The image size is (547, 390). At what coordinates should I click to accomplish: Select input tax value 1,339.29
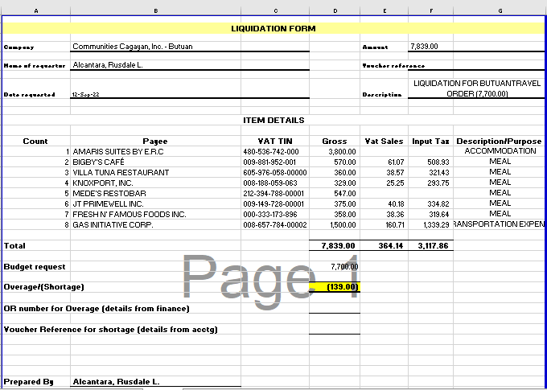click(431, 225)
